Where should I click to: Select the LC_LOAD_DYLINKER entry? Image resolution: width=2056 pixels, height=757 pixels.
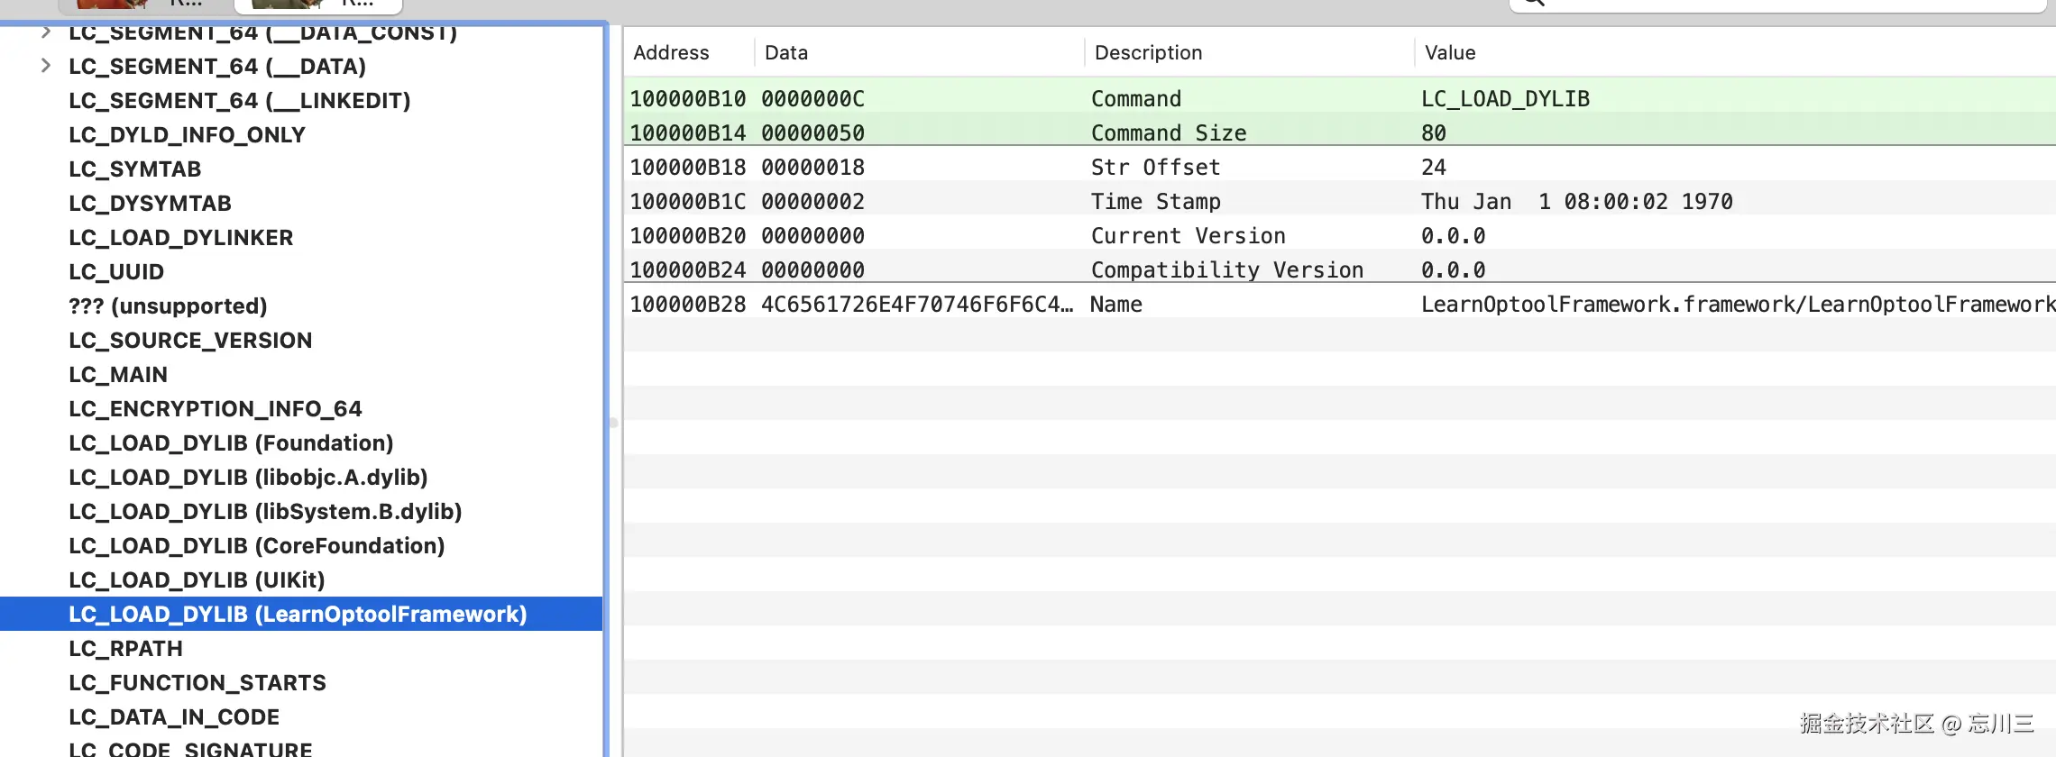(180, 238)
